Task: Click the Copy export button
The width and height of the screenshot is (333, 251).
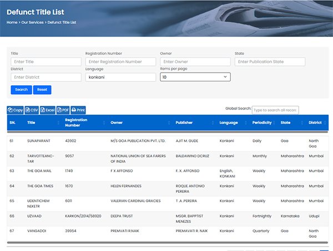Action: 15,110
